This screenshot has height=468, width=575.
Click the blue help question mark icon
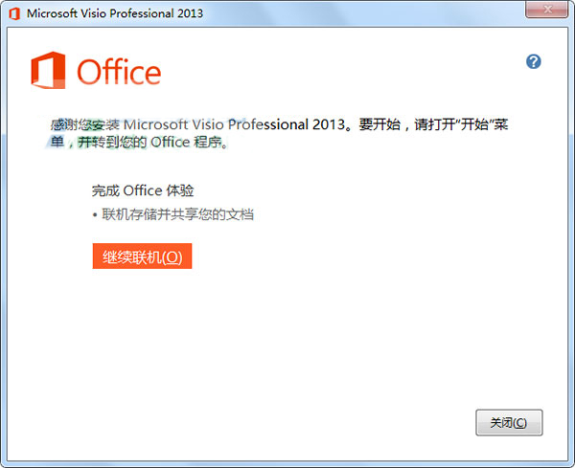point(533,61)
